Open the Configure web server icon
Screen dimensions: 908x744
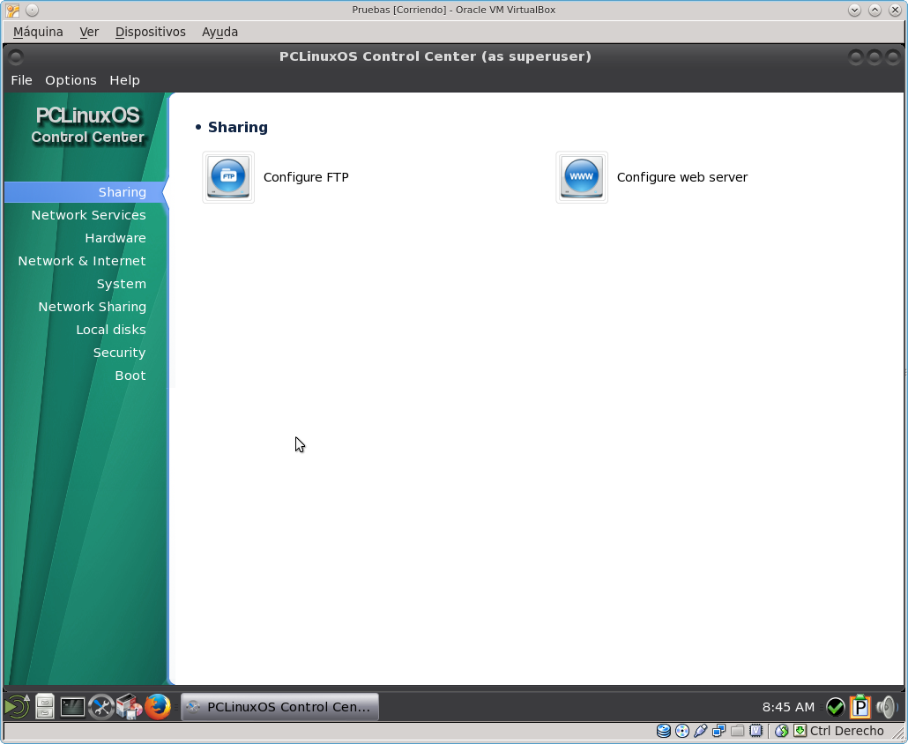[x=582, y=177]
